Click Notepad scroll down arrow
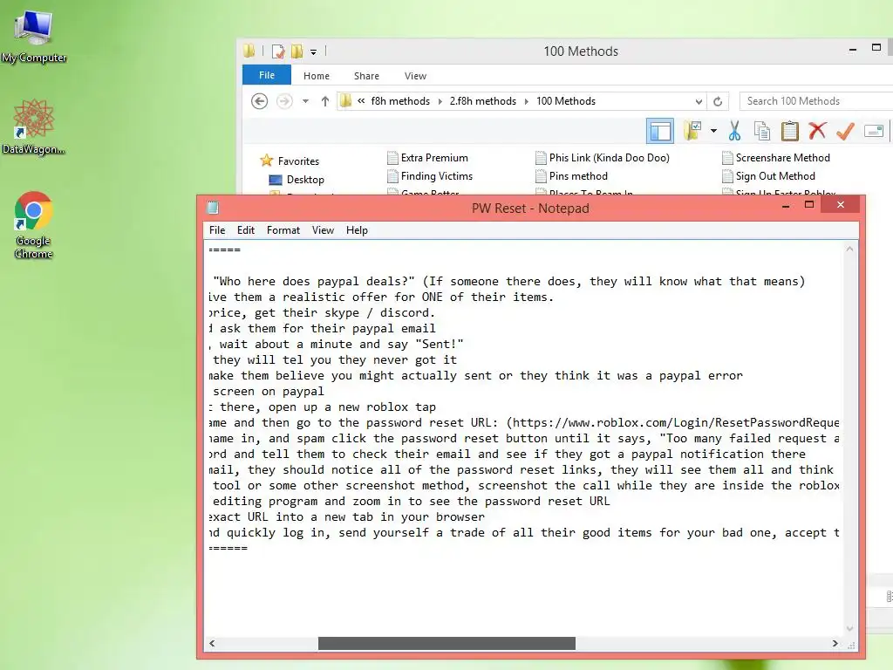Image resolution: width=893 pixels, height=670 pixels. [x=849, y=628]
